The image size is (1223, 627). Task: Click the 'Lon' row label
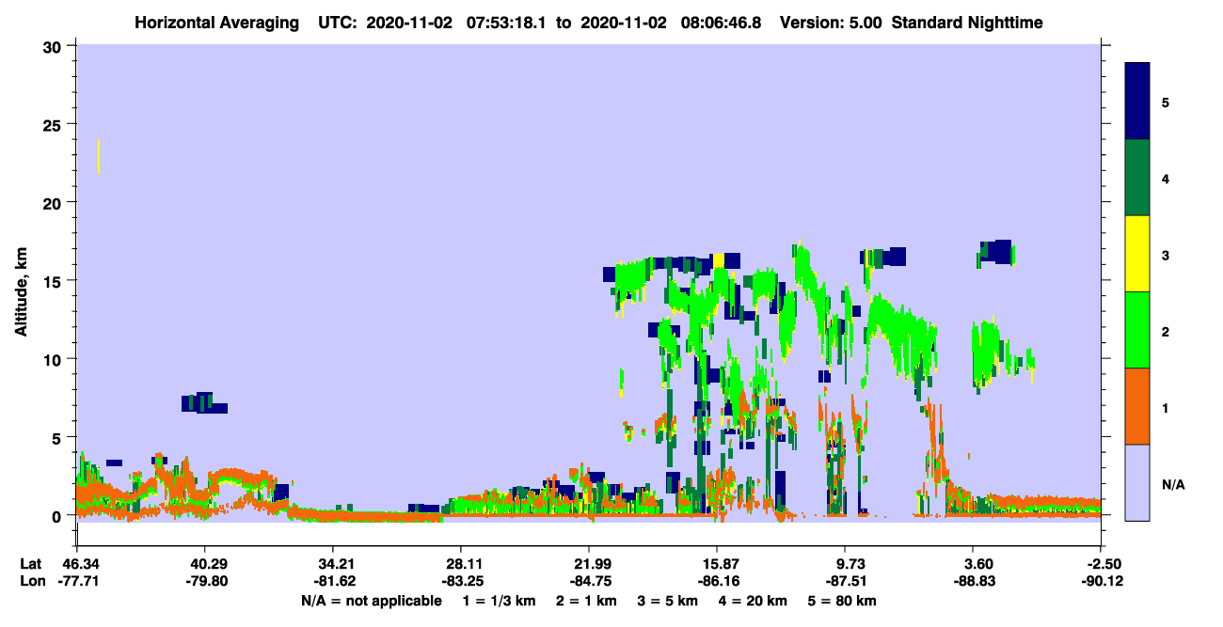32,581
